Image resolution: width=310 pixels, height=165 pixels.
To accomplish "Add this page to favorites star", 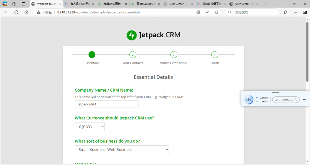I will click(216, 12).
